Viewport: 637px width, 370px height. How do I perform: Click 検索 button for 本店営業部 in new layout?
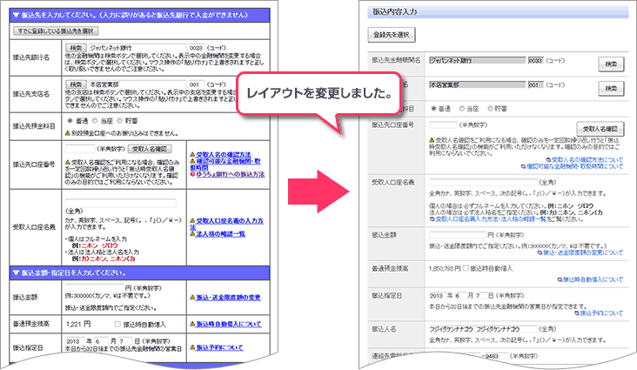click(612, 89)
